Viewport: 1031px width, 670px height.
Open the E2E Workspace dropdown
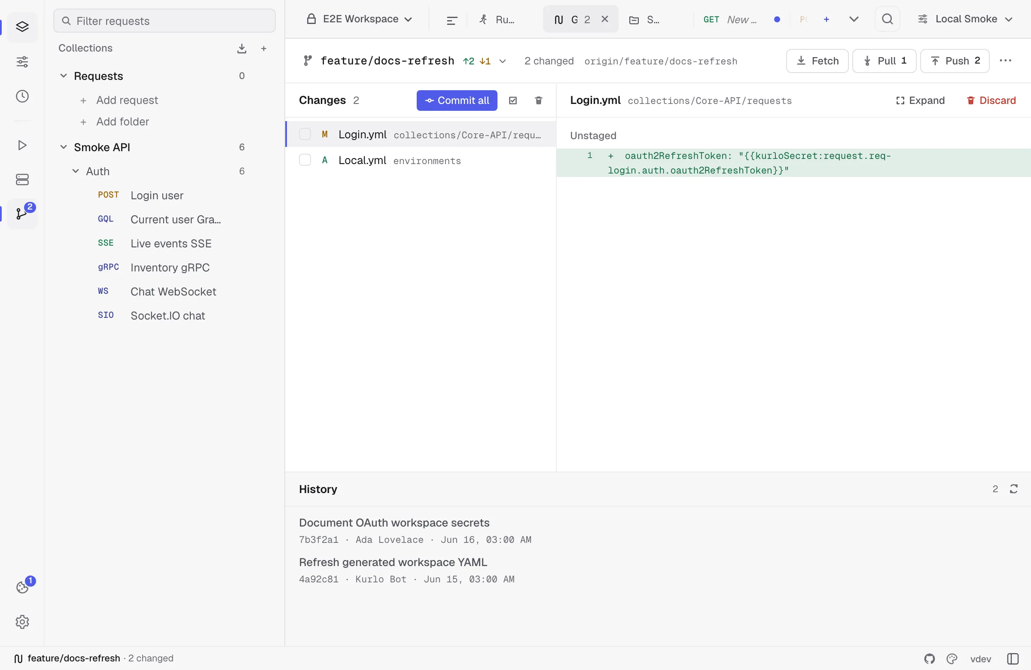click(360, 19)
